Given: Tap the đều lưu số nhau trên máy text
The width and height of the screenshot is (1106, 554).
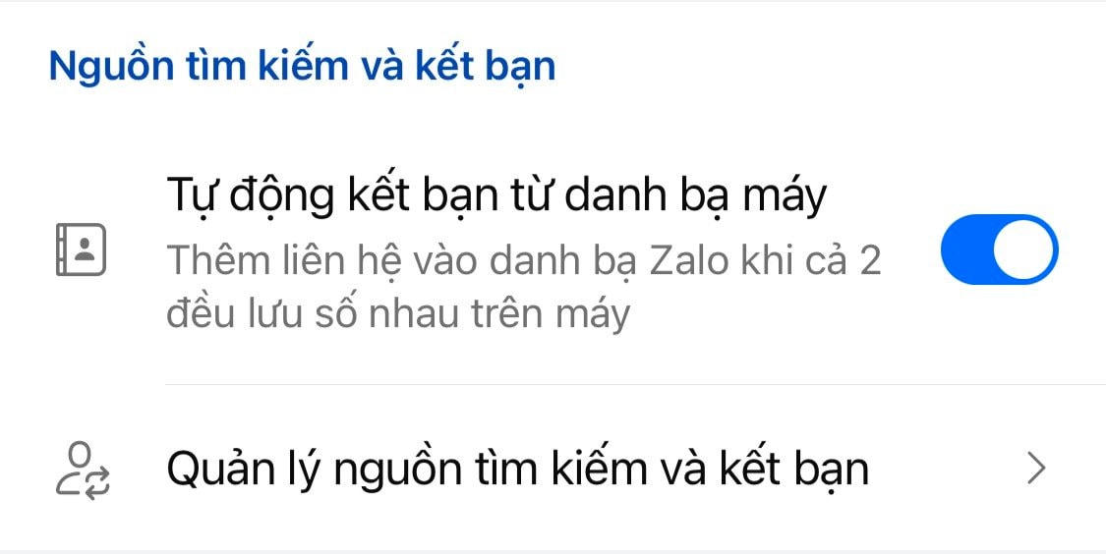Looking at the screenshot, I should [398, 315].
